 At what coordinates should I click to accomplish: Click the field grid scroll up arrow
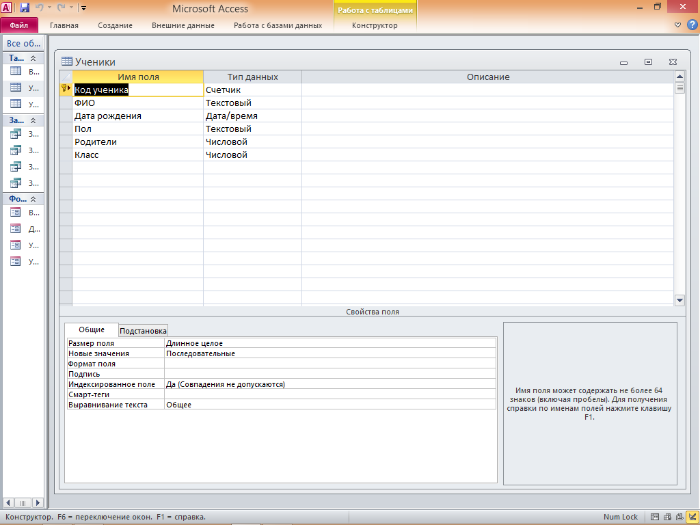(x=679, y=77)
